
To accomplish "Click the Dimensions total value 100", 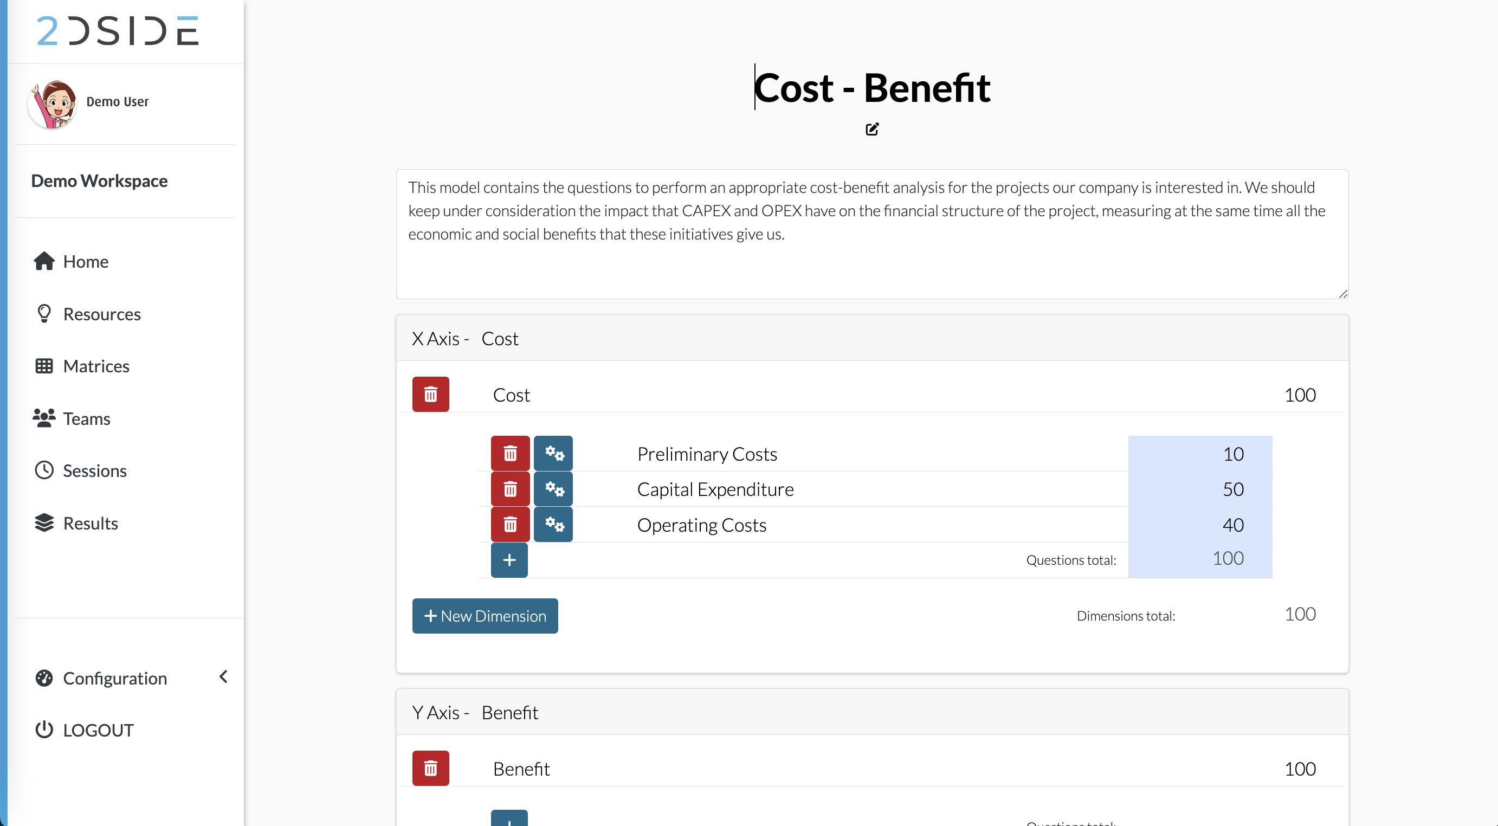I will [x=1300, y=614].
